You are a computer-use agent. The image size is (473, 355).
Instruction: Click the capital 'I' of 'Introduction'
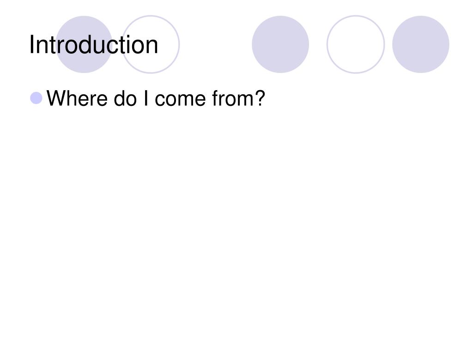31,44
